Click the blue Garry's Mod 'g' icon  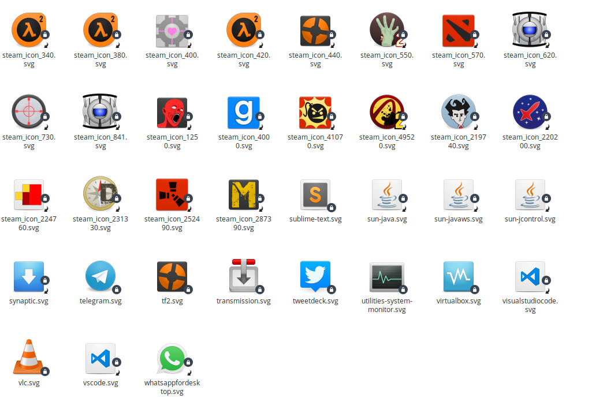click(244, 112)
